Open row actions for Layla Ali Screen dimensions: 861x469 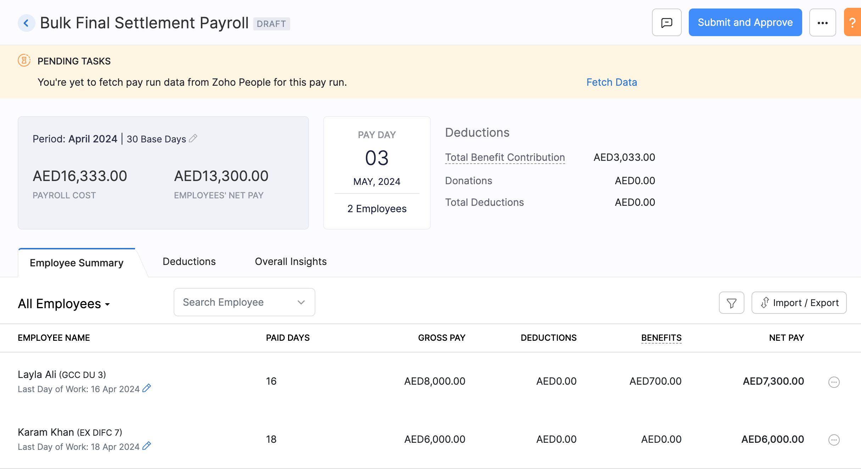click(834, 382)
